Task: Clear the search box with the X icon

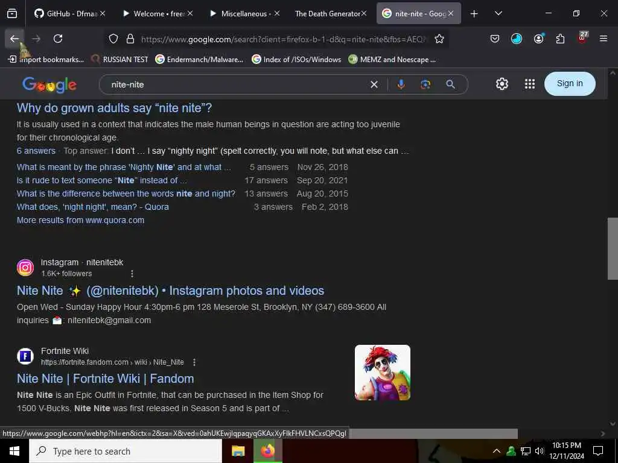Action: [374, 84]
